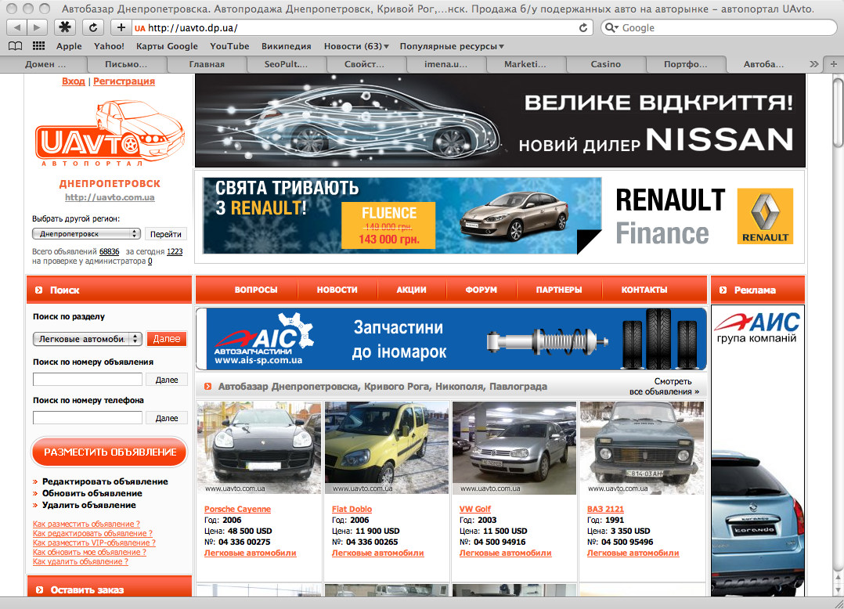Click РАЗМЕСТИТЬ ОБЪЯВЛЕНИЕ button

(110, 452)
